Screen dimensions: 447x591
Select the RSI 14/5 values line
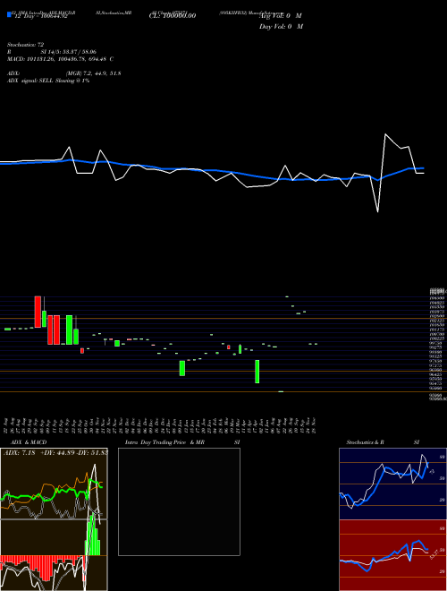tap(52, 52)
